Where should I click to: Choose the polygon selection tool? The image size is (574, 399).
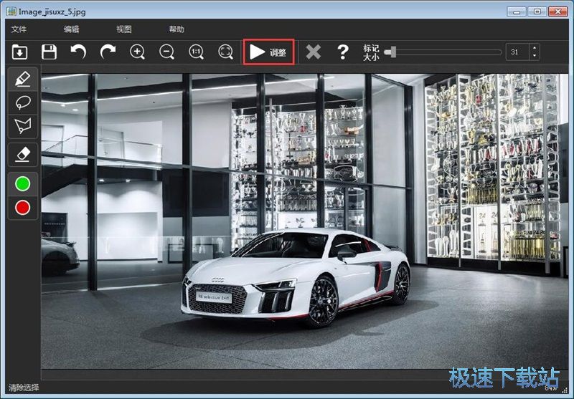[x=23, y=127]
